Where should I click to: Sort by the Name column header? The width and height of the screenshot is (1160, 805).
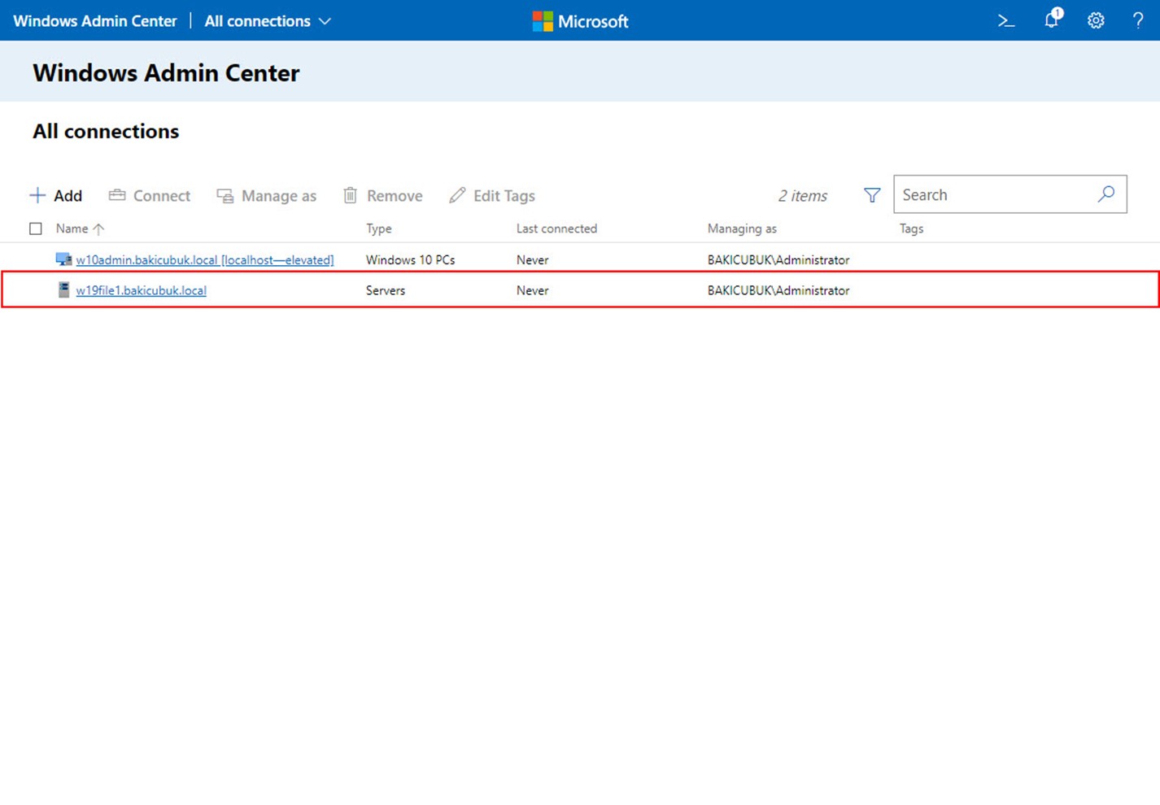(x=80, y=228)
